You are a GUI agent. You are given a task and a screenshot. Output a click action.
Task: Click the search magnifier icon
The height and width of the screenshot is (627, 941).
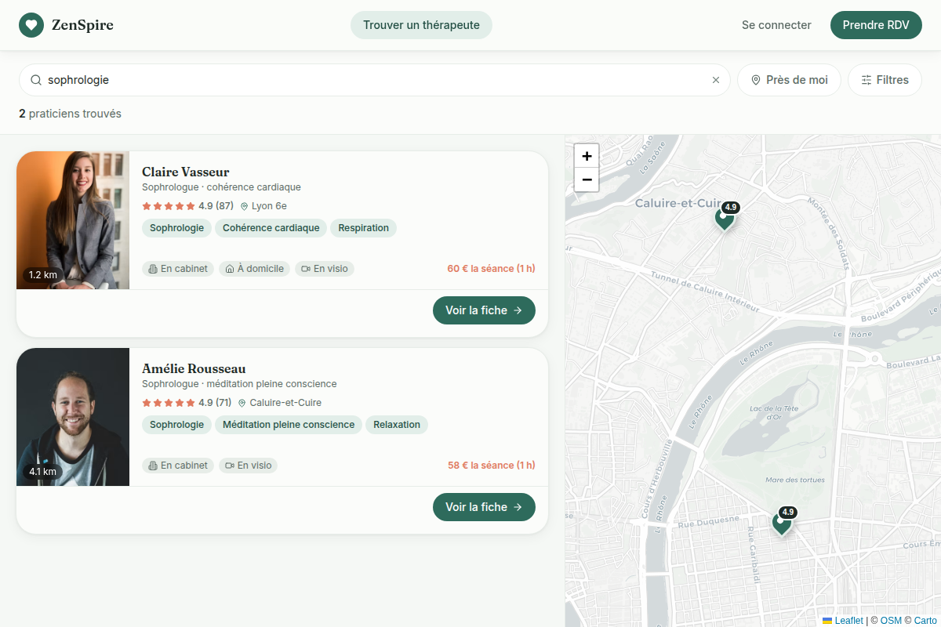pos(36,80)
